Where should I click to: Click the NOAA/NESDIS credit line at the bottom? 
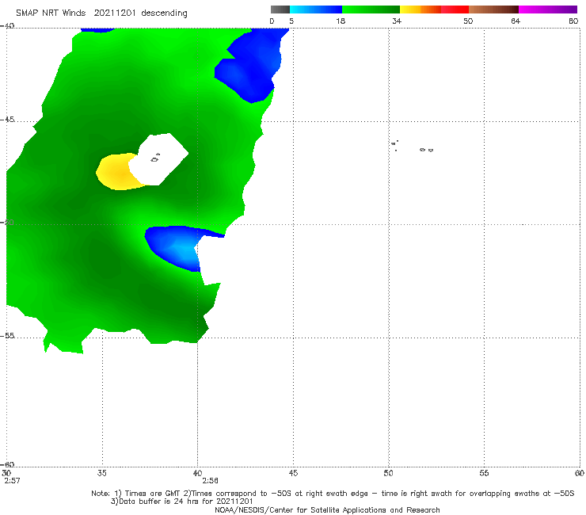pos(327,510)
